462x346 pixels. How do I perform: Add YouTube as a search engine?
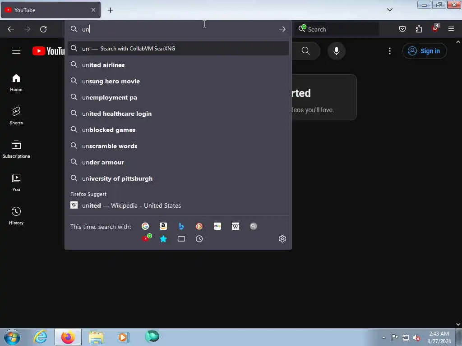pyautogui.click(x=147, y=238)
